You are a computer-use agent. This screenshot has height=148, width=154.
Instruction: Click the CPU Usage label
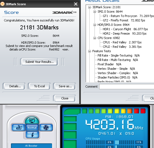[93, 139]
